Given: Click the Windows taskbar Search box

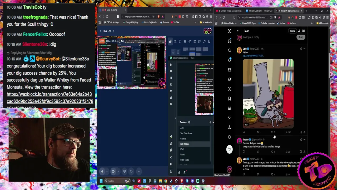Looking at the screenshot, I should coord(117,181).
